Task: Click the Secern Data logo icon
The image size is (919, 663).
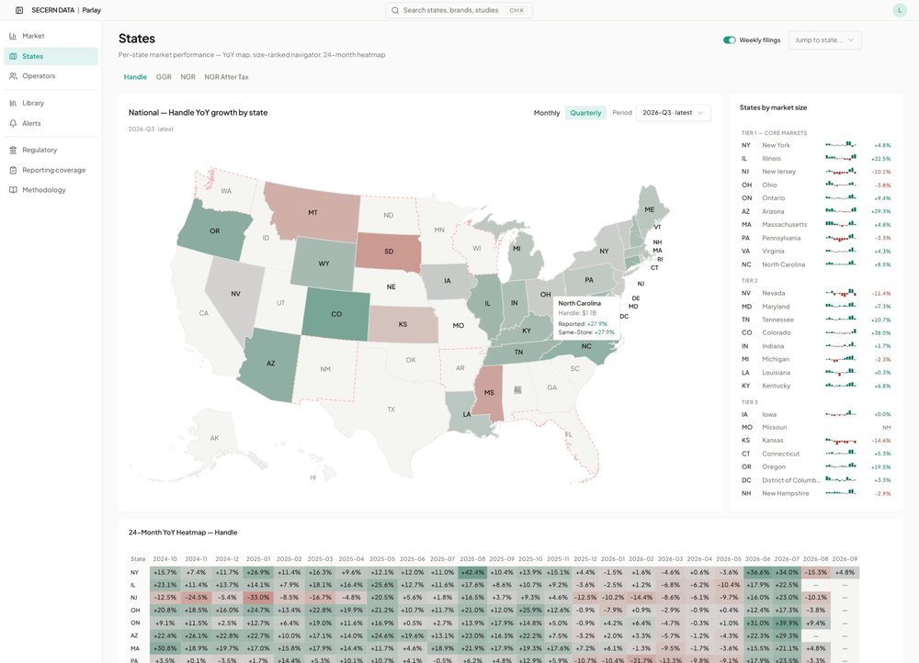Action: coord(19,10)
